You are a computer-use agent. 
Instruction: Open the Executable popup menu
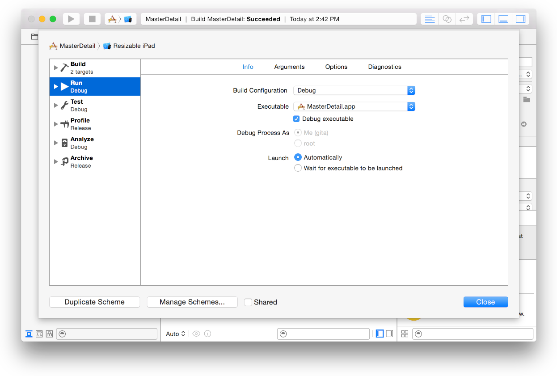point(354,106)
